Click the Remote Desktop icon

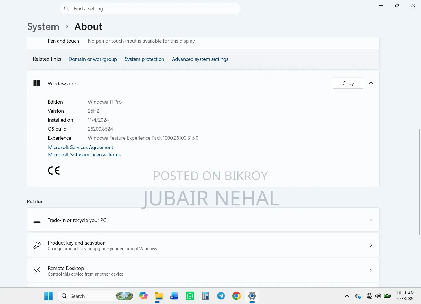[x=37, y=270]
